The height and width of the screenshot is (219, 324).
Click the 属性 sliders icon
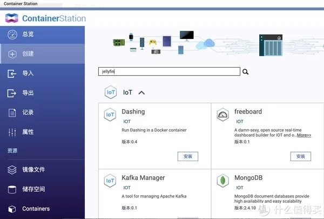coord(12,132)
